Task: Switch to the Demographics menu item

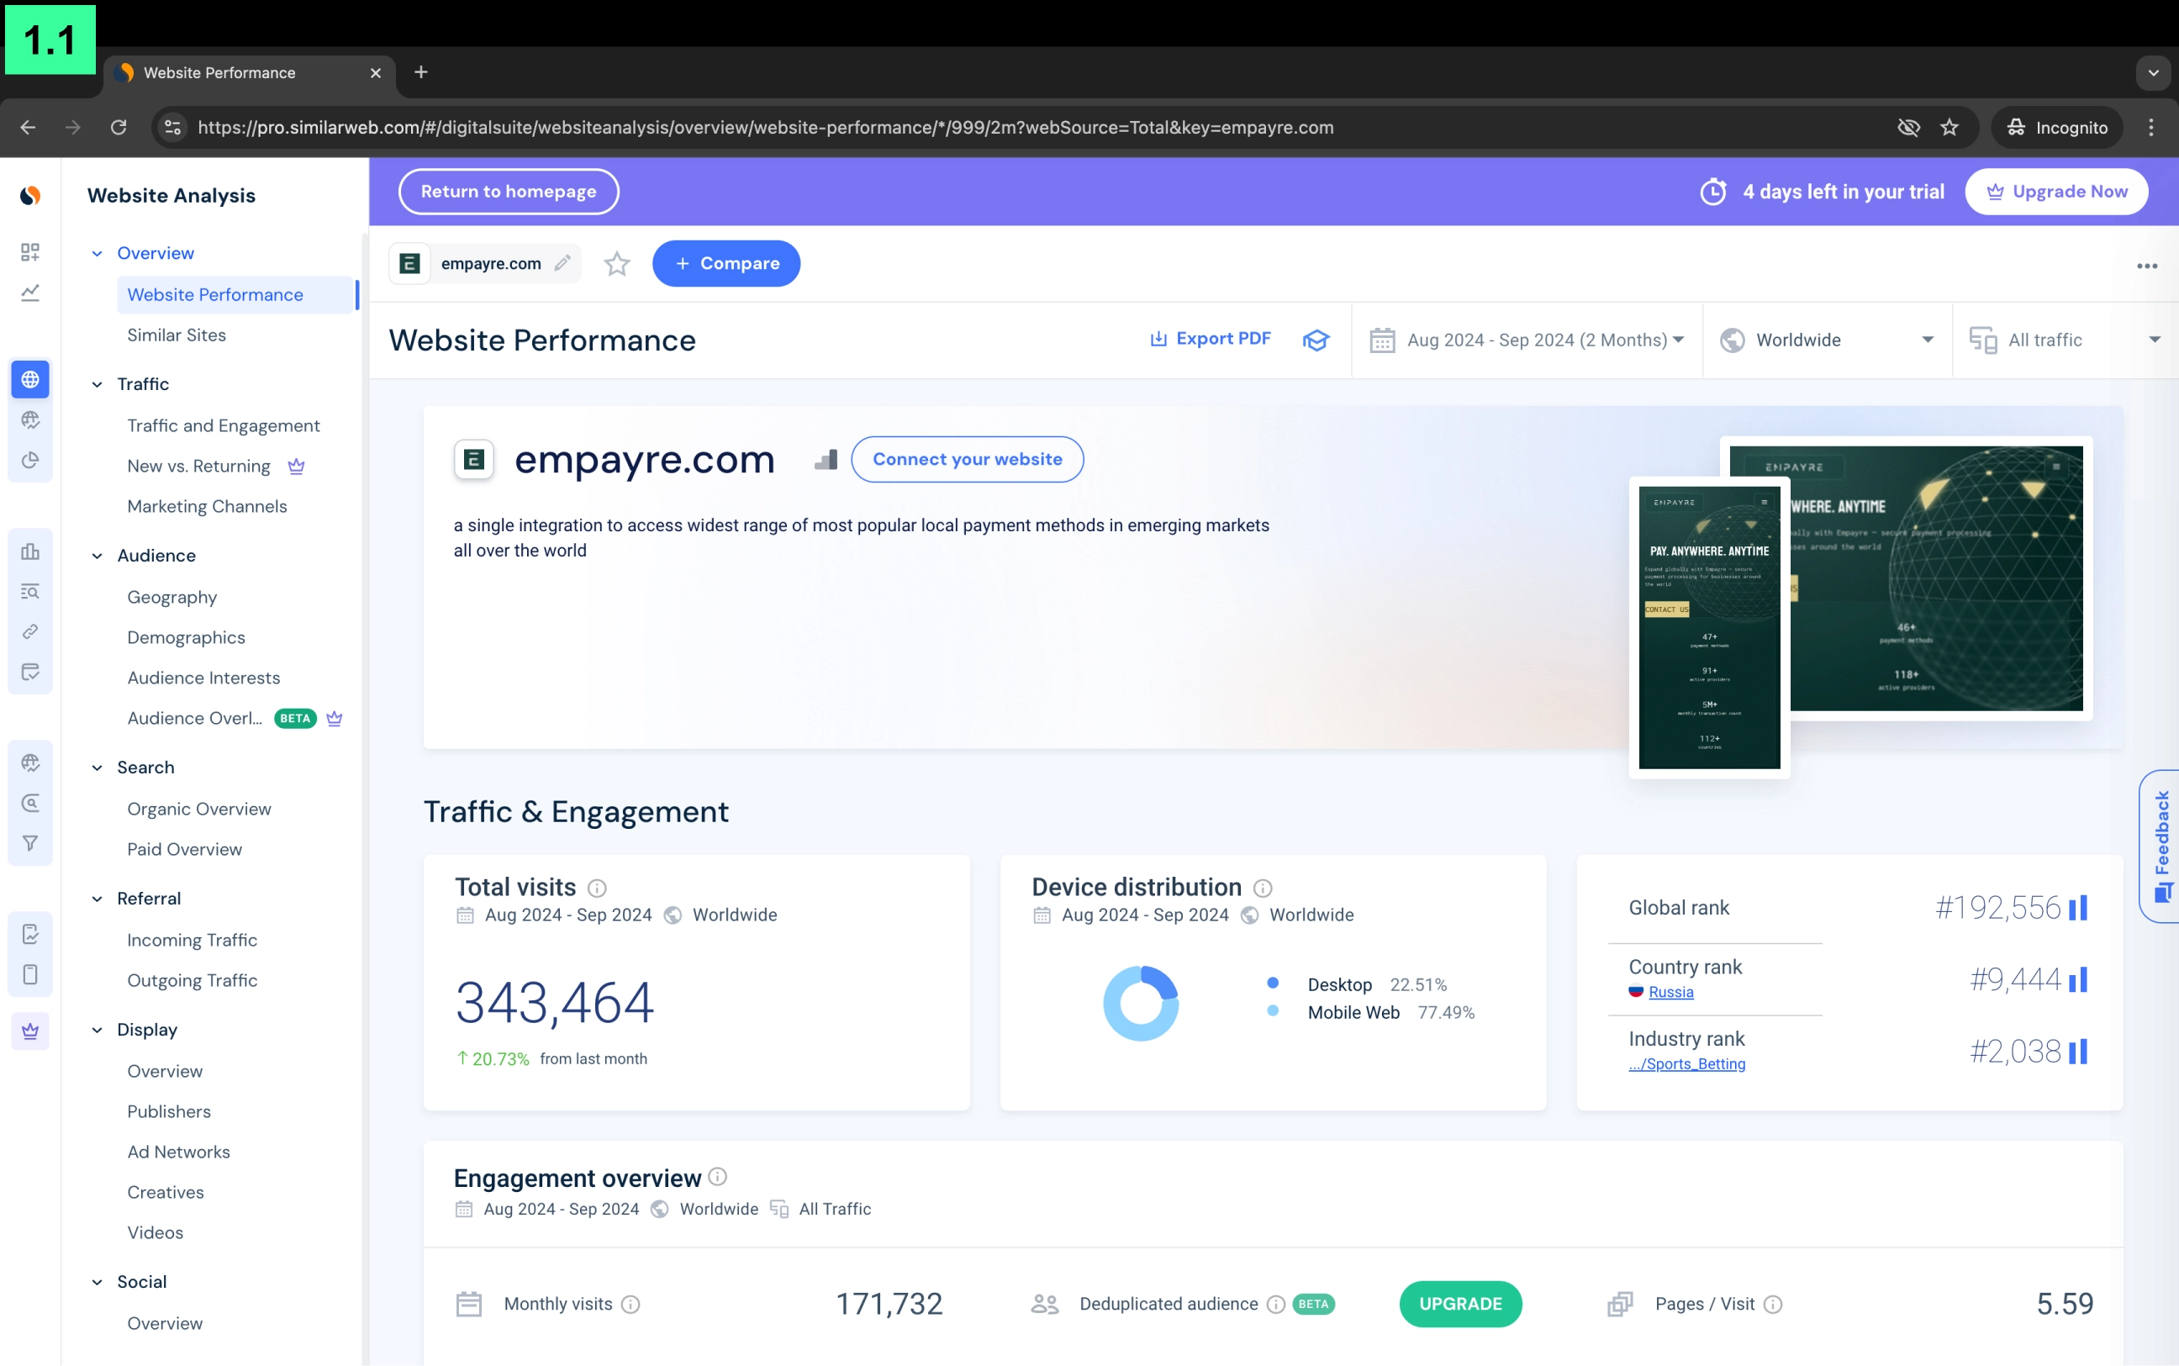Action: click(186, 637)
